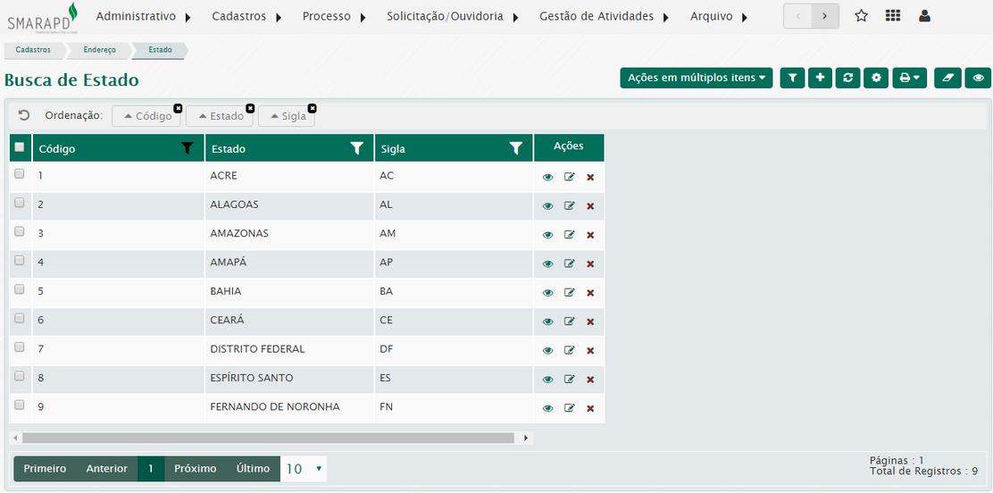Delete the CEARÁ row
993x493 pixels.
click(x=590, y=322)
